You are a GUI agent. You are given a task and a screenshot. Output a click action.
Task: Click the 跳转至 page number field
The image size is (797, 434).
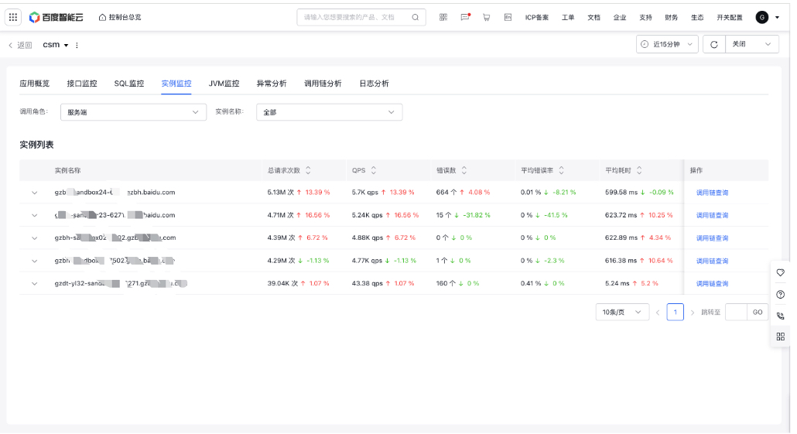[736, 312]
